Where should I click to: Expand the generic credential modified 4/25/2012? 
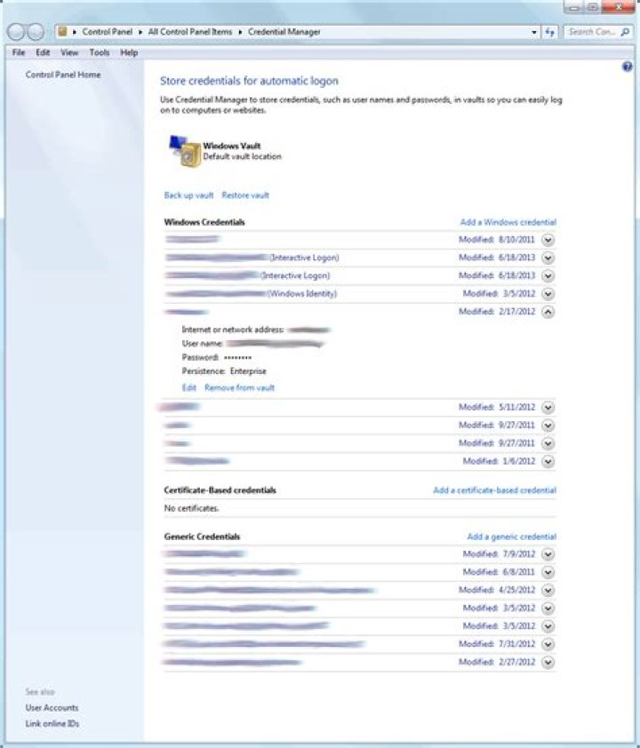click(x=548, y=591)
